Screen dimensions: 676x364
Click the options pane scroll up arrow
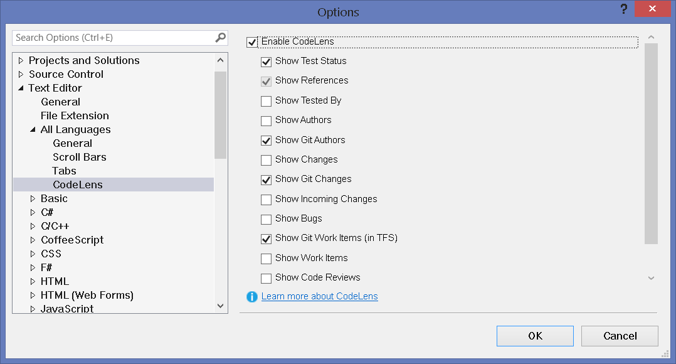[651, 37]
